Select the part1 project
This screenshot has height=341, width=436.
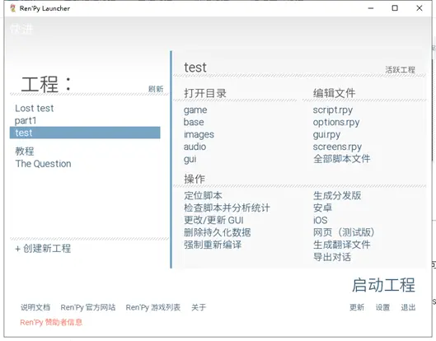tap(26, 120)
